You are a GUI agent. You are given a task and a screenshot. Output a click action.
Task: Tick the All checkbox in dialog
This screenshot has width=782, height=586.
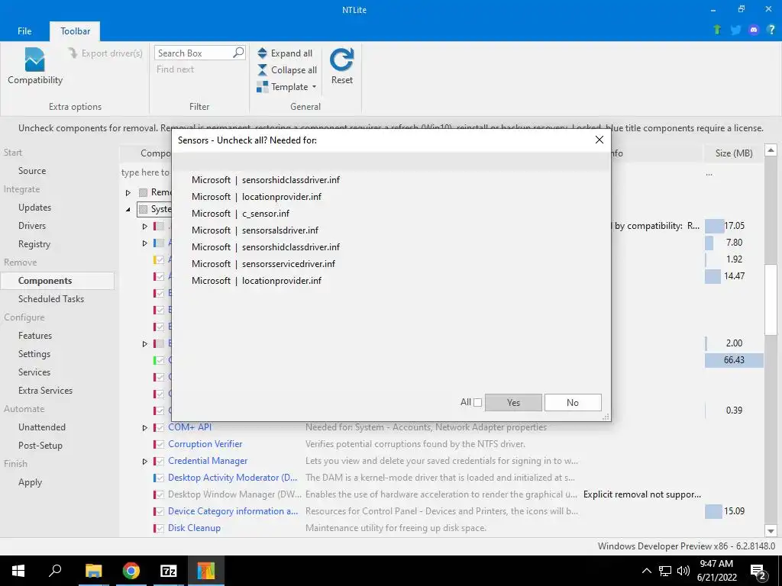pyautogui.click(x=477, y=402)
